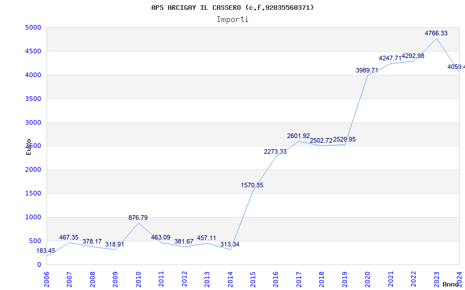Click the 3500 y-axis tick label

(x=33, y=99)
